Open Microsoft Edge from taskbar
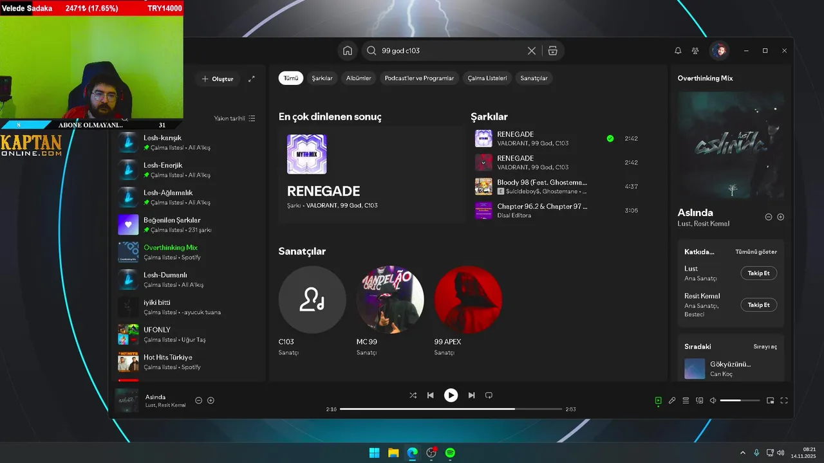 pyautogui.click(x=412, y=453)
